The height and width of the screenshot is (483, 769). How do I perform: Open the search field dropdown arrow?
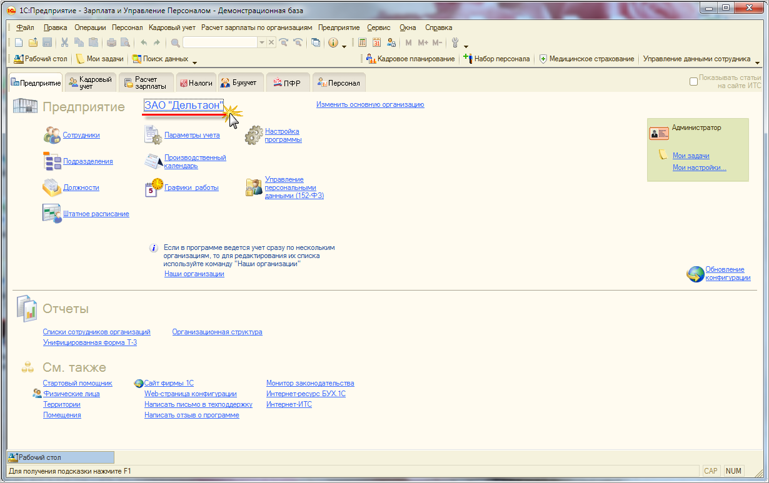[x=262, y=42]
